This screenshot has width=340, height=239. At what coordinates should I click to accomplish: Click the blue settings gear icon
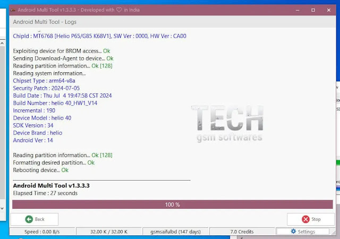click(293, 231)
